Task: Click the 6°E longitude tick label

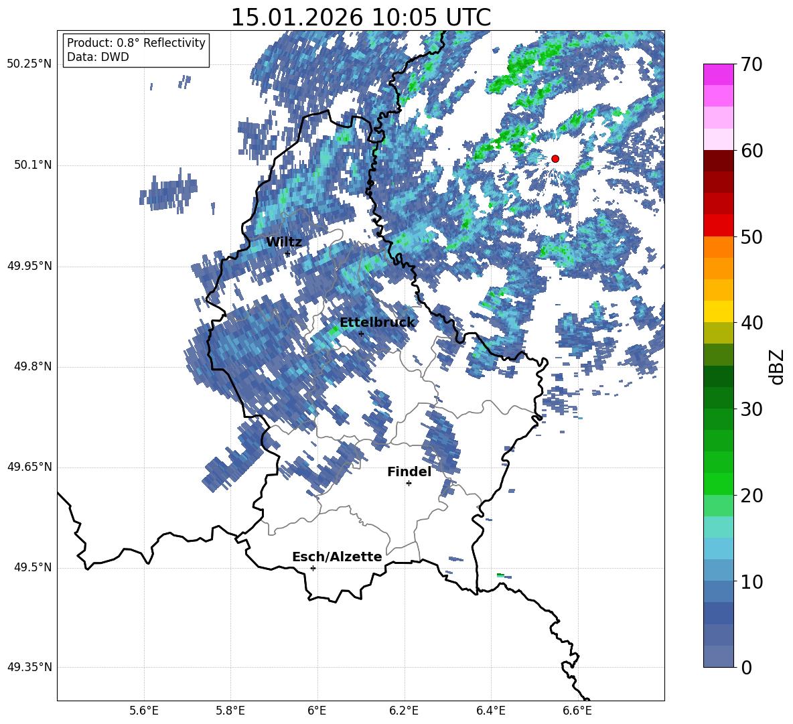Action: (317, 711)
